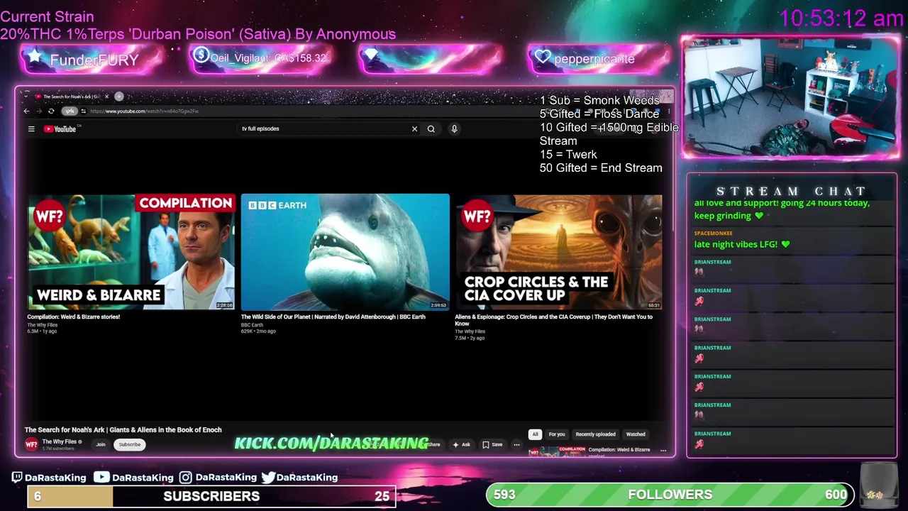Image resolution: width=908 pixels, height=511 pixels.
Task: Click the 'Durban Poison' current strain text
Action: (198, 34)
